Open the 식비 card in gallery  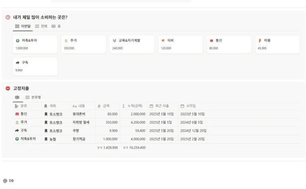[x=180, y=44]
